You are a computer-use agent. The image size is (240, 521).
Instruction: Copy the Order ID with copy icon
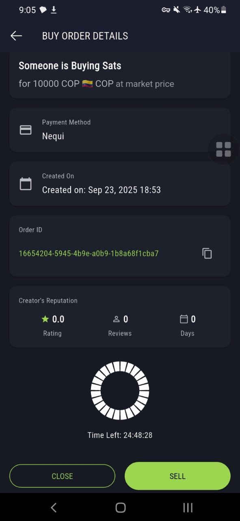pos(207,253)
